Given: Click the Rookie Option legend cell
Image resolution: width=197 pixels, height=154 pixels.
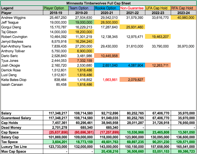Looking at the screenshot, I should 107,8.
